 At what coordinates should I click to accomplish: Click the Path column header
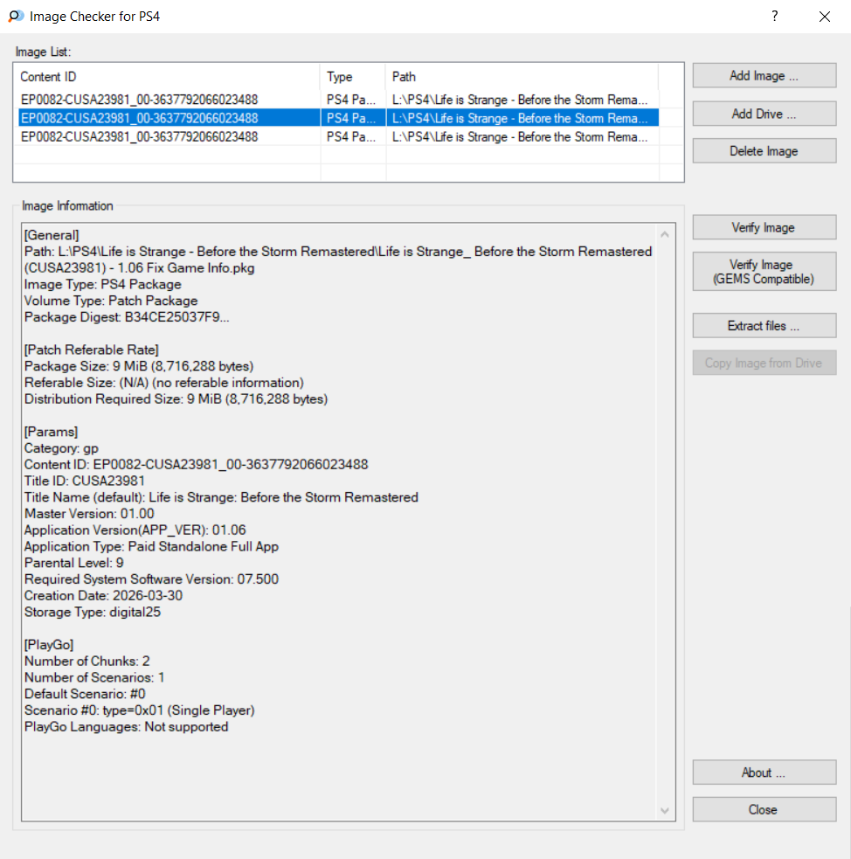521,77
